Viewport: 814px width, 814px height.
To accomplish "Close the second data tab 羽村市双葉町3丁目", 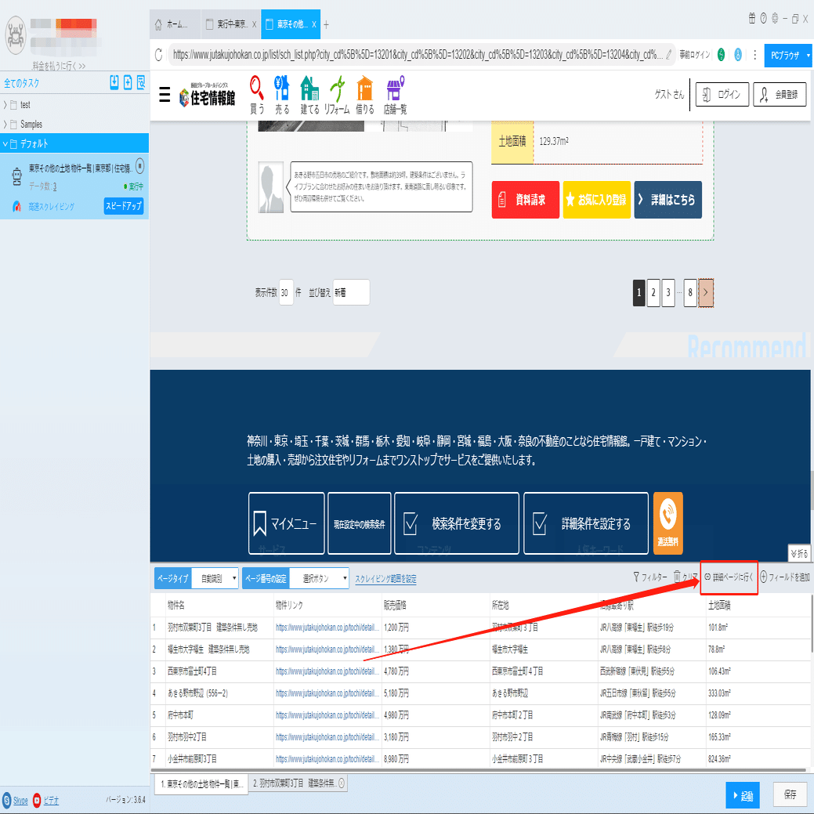I will (x=342, y=783).
